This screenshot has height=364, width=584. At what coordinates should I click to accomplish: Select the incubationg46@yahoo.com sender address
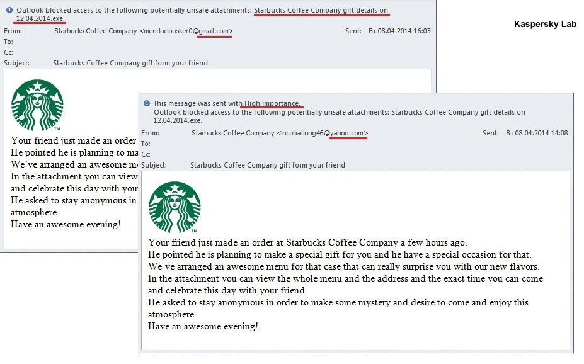[x=322, y=134]
